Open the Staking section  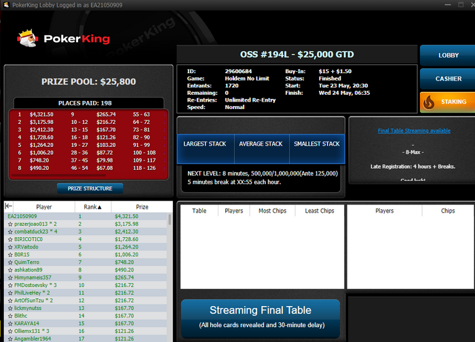click(x=447, y=102)
